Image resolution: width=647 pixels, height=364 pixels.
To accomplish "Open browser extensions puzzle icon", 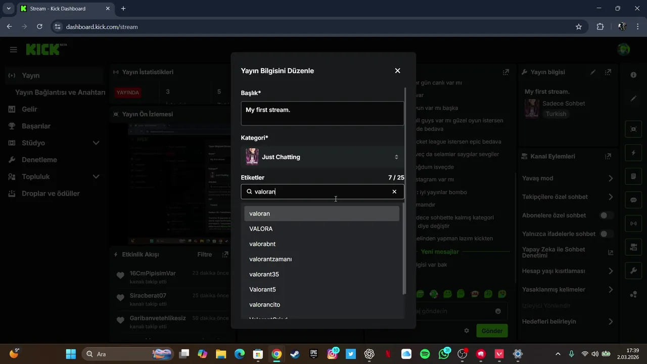I will coord(600,27).
